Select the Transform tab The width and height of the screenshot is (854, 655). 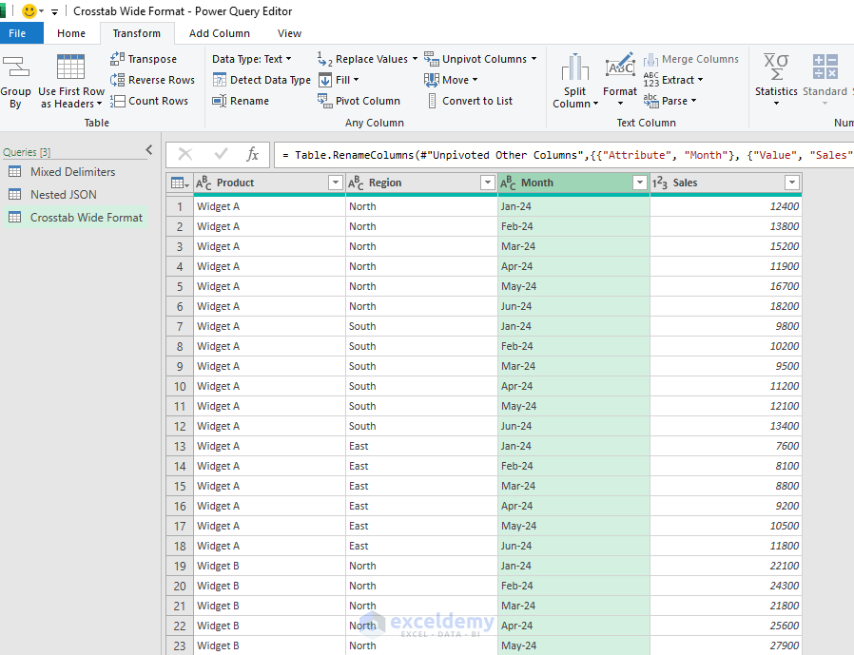click(137, 33)
